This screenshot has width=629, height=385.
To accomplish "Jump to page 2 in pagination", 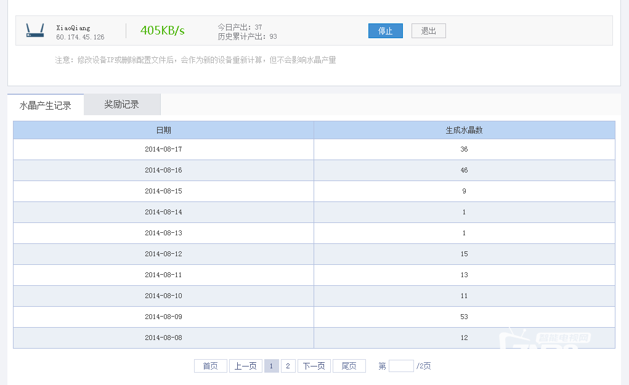I will point(288,366).
